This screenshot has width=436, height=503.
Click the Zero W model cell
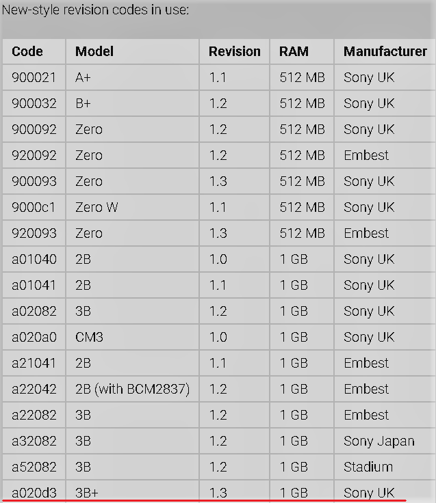tap(132, 207)
